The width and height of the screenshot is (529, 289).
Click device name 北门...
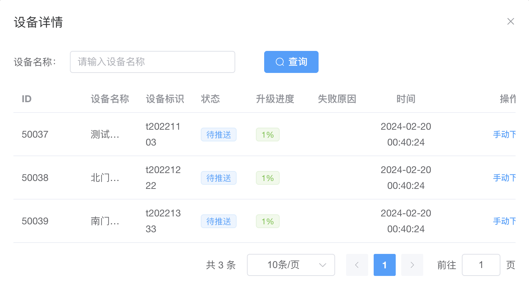coord(105,178)
